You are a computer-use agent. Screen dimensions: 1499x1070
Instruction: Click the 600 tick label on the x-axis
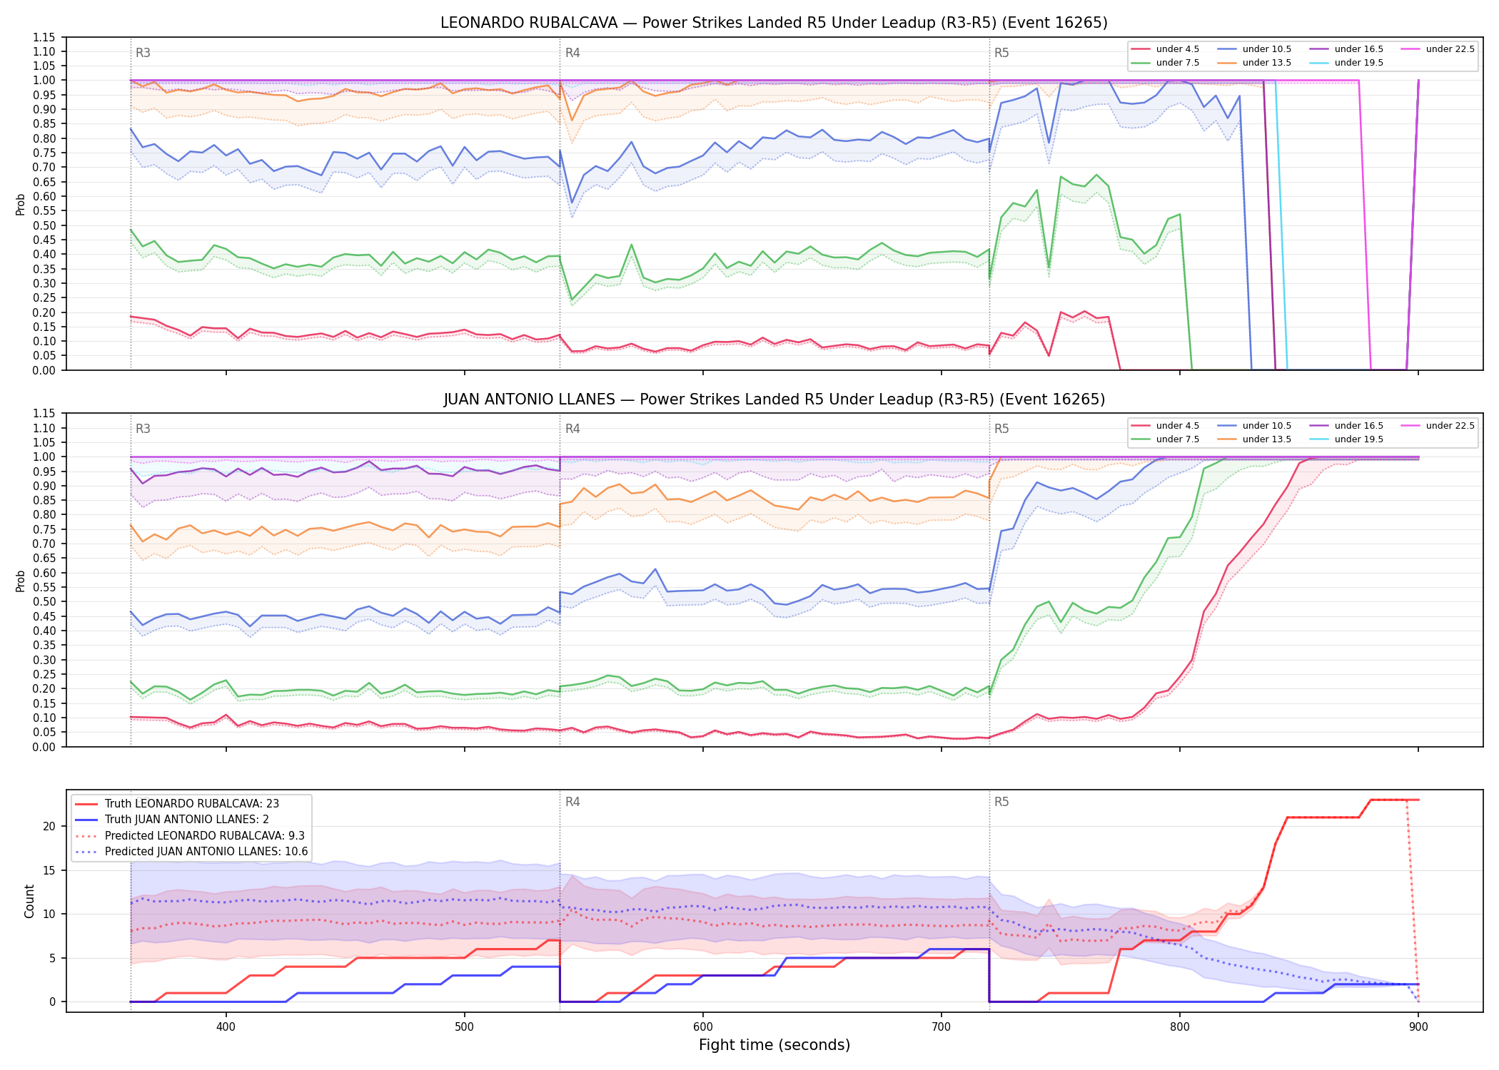tap(702, 1026)
